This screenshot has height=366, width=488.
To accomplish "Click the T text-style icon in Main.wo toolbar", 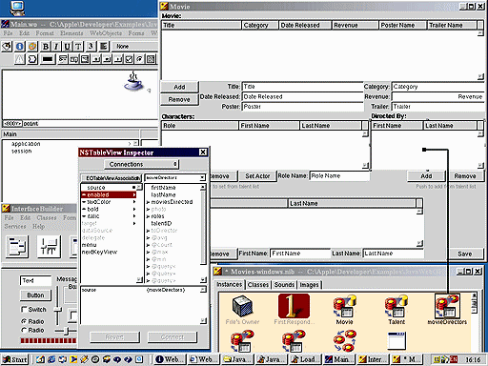I will [78, 47].
